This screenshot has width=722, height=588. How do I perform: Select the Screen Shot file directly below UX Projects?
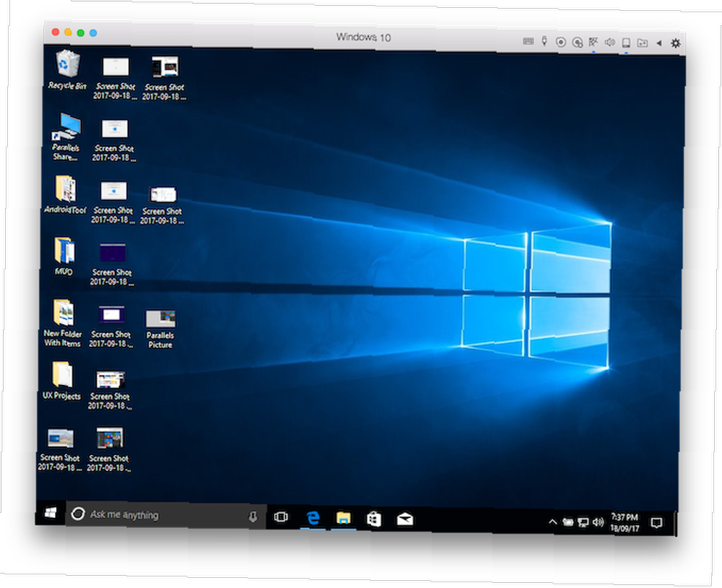(x=60, y=450)
